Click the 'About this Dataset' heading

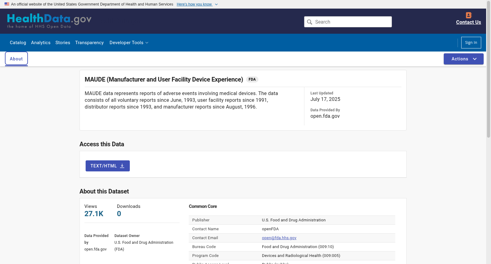tap(104, 191)
